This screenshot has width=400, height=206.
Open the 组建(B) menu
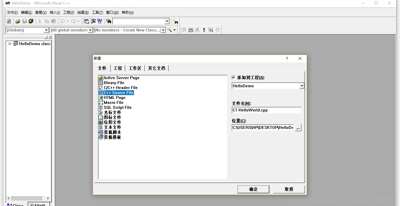[x=83, y=13]
